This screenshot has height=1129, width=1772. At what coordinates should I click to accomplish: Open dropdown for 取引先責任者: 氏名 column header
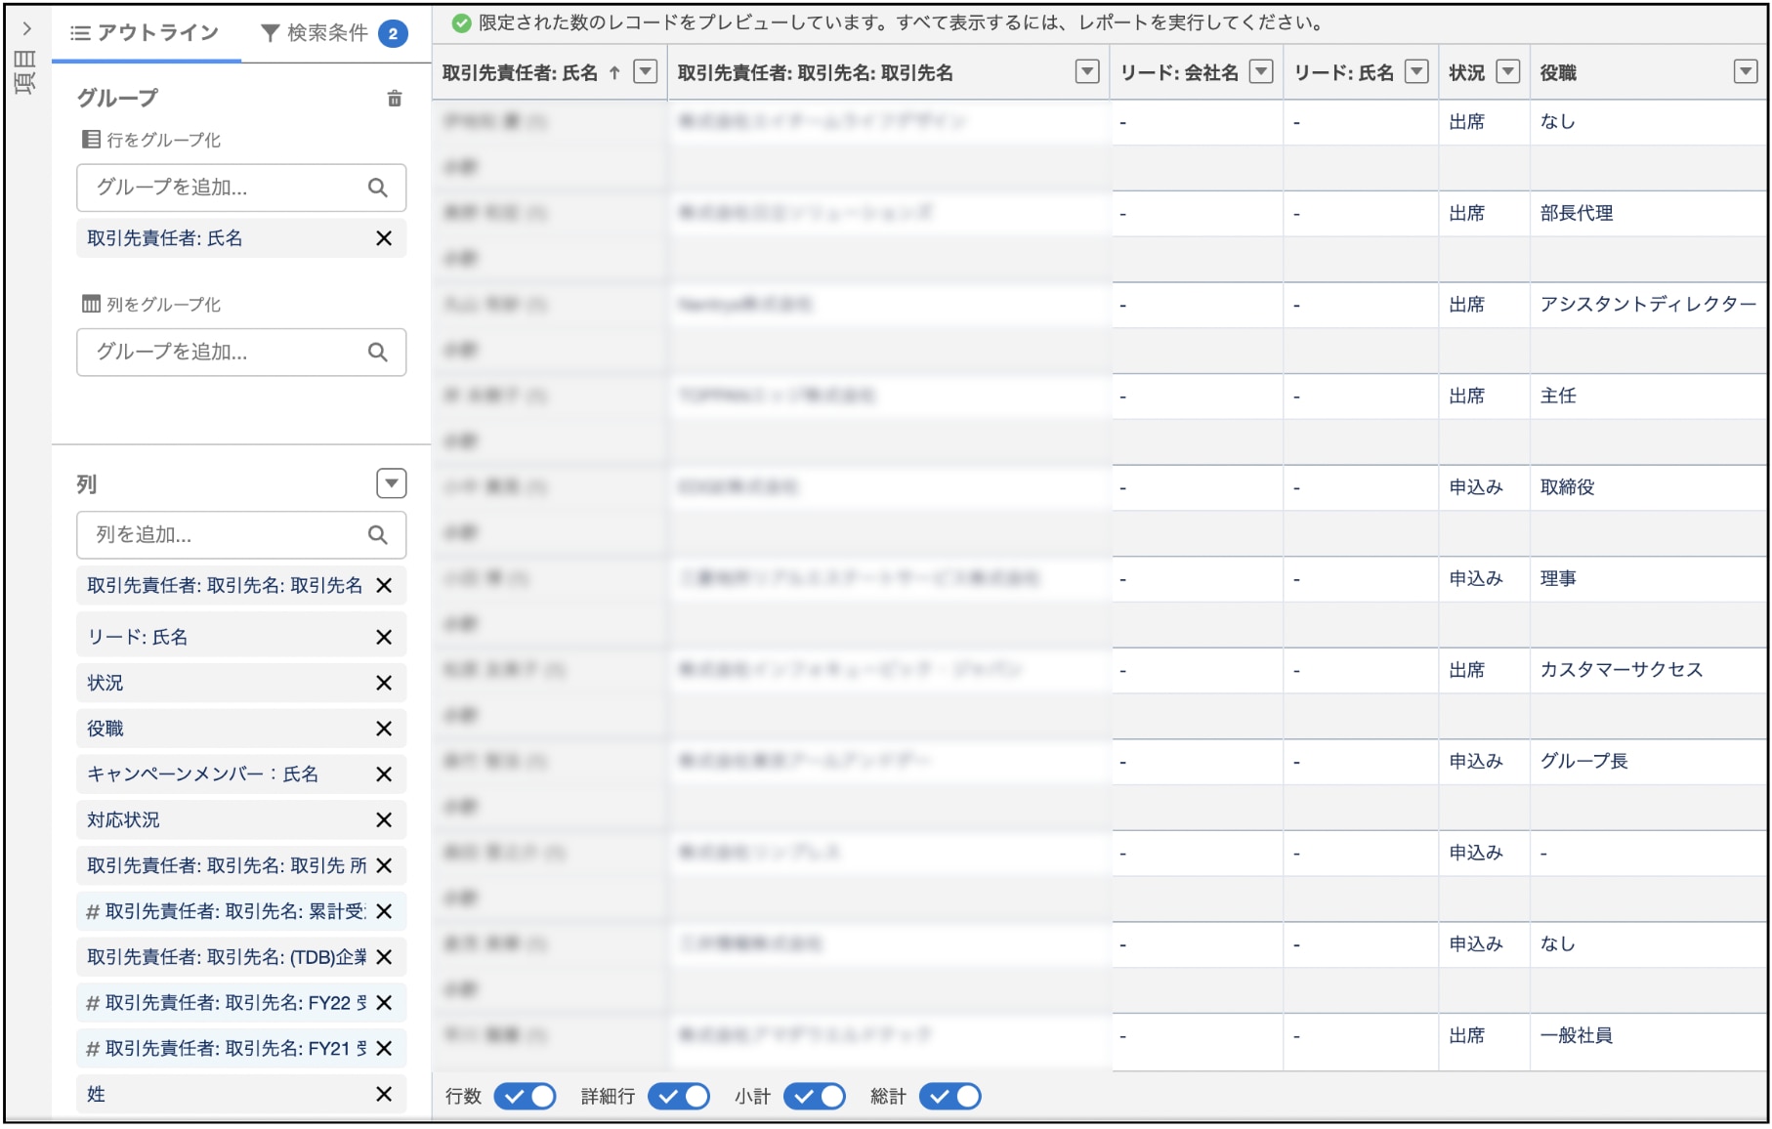(x=646, y=71)
